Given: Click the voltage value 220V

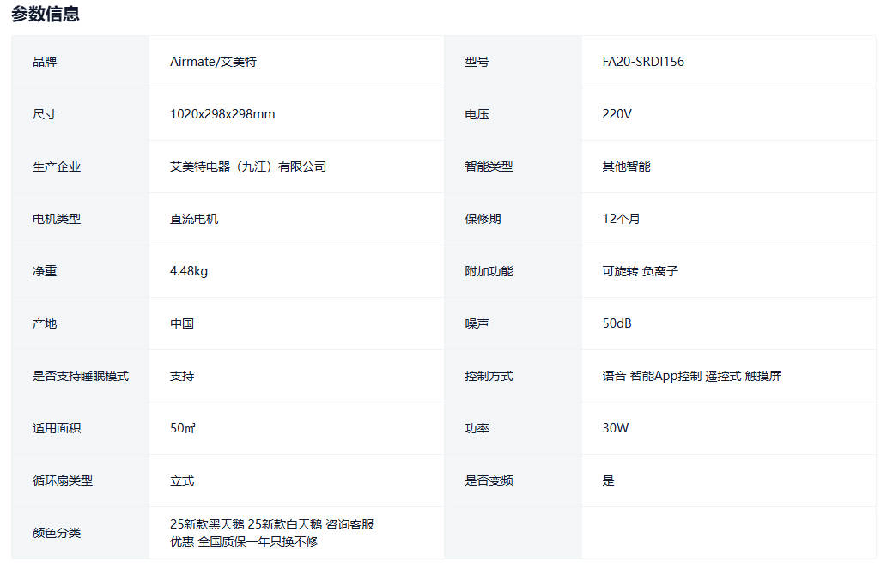Looking at the screenshot, I should point(617,114).
